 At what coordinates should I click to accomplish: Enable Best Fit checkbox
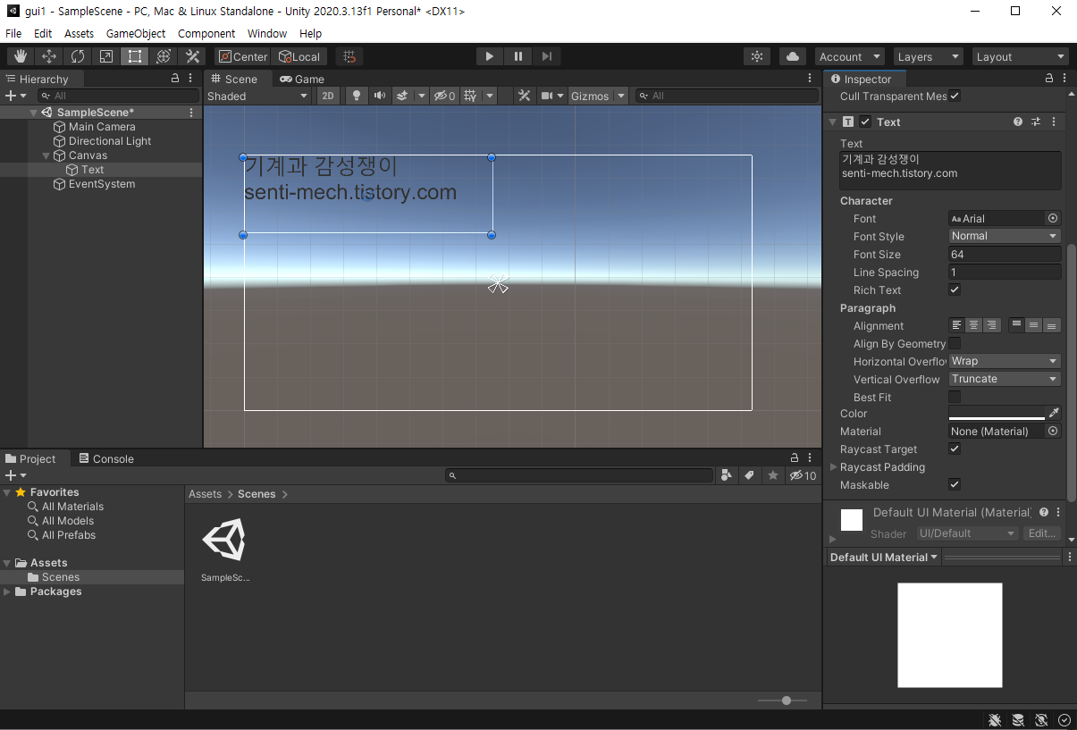pyautogui.click(x=955, y=397)
